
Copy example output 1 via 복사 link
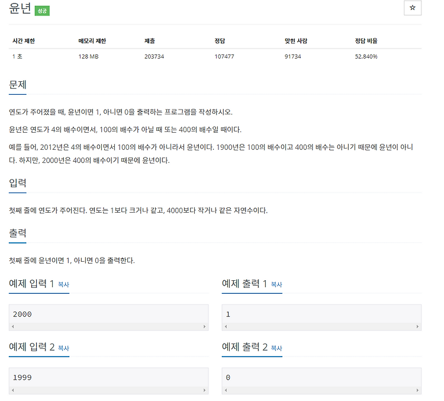point(276,284)
